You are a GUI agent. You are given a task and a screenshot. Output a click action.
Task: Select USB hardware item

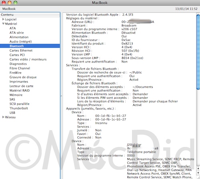click(x=12, y=113)
